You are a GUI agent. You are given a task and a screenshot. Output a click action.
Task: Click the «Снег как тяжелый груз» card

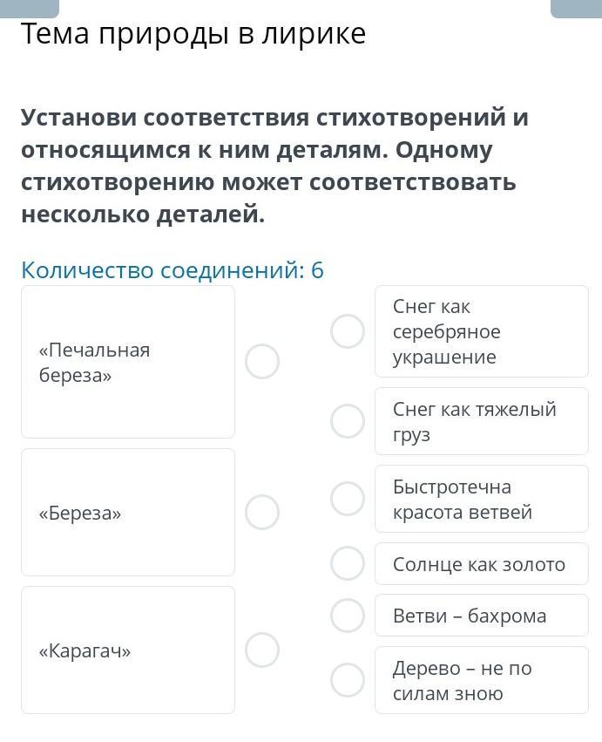click(481, 421)
